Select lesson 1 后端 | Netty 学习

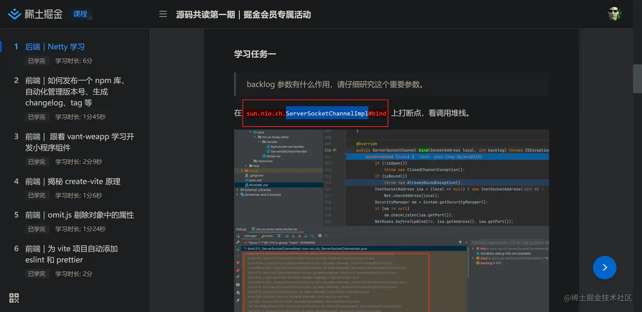[x=55, y=47]
